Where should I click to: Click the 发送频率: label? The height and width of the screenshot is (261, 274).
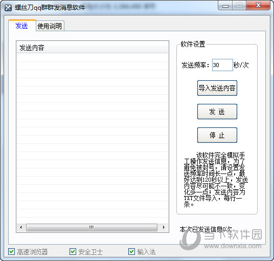(195, 65)
